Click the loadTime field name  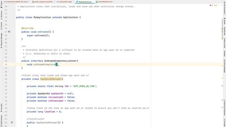point(50,112)
